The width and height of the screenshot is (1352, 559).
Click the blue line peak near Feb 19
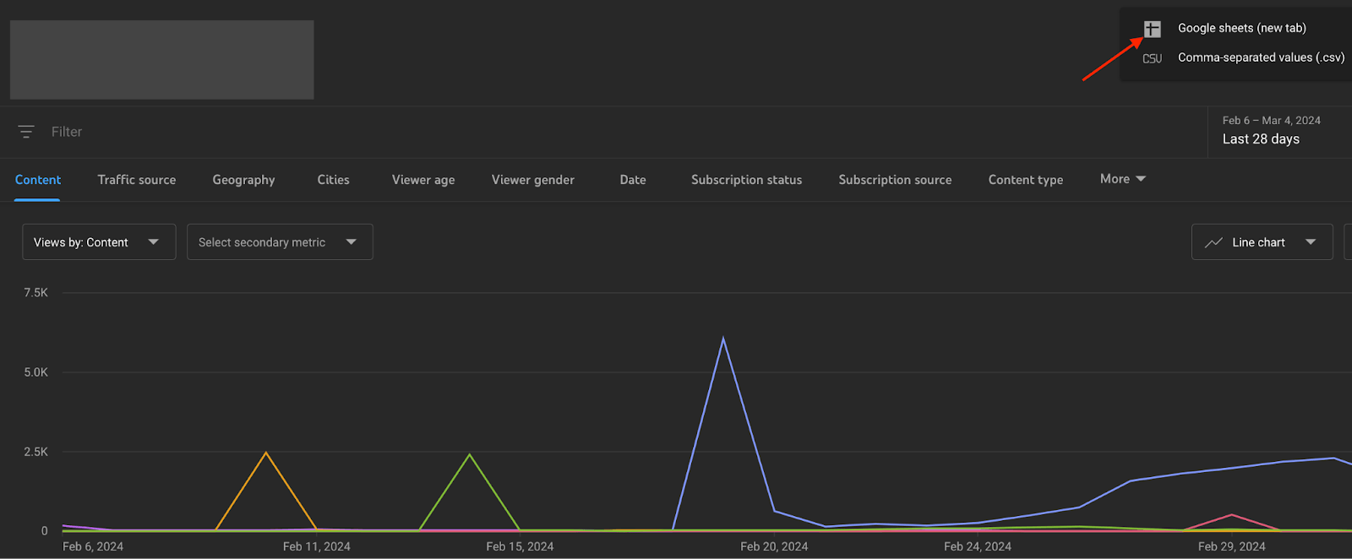(723, 339)
